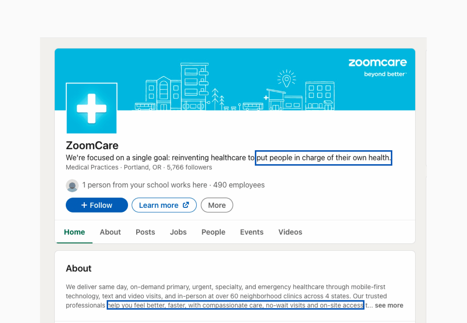Switch to the About tab
The width and height of the screenshot is (467, 323).
tap(110, 232)
